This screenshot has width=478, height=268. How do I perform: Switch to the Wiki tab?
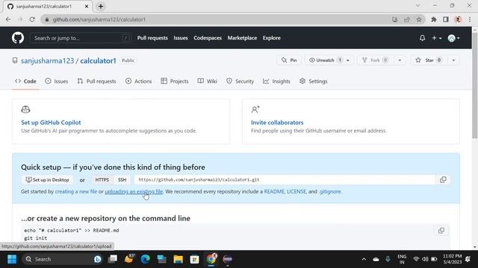coord(208,81)
